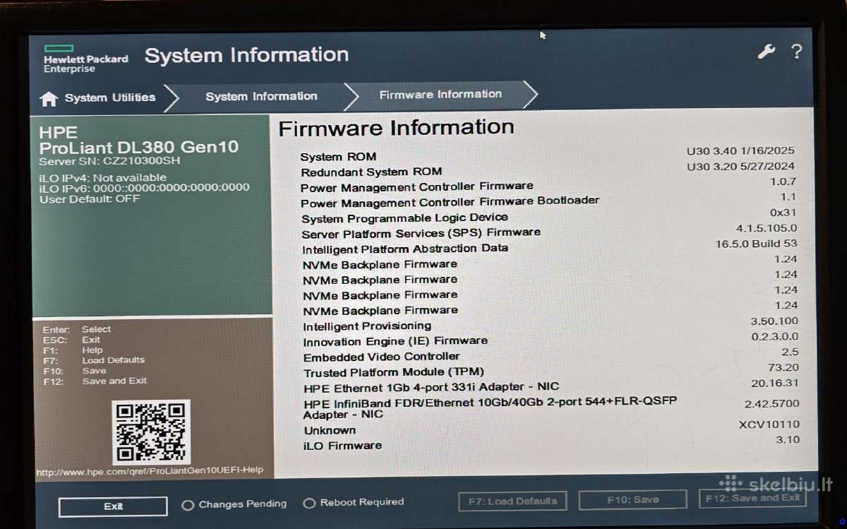Click the QR code help image
Screen dimensions: 847x529
click(x=151, y=432)
